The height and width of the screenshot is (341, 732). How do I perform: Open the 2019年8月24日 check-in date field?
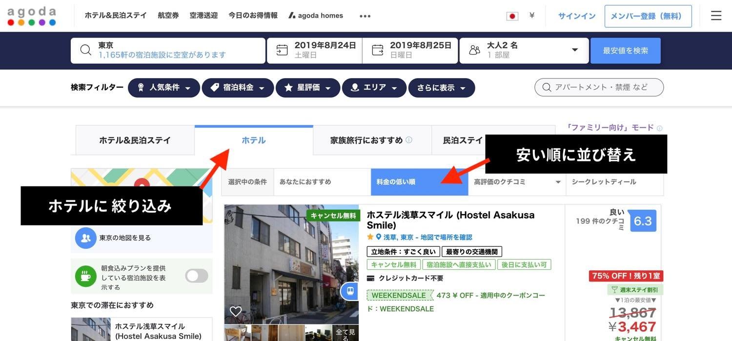[314, 51]
